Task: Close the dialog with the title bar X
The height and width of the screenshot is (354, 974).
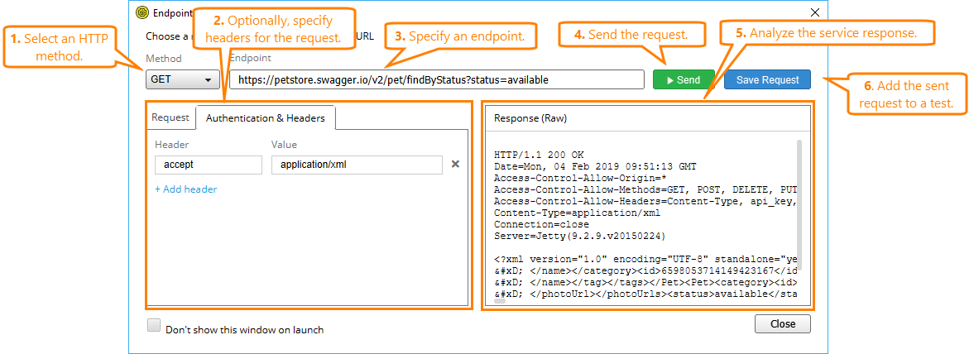Action: tap(815, 12)
